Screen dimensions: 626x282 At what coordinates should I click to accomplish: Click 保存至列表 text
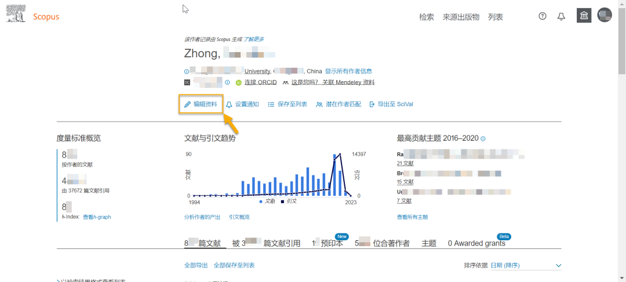click(292, 104)
